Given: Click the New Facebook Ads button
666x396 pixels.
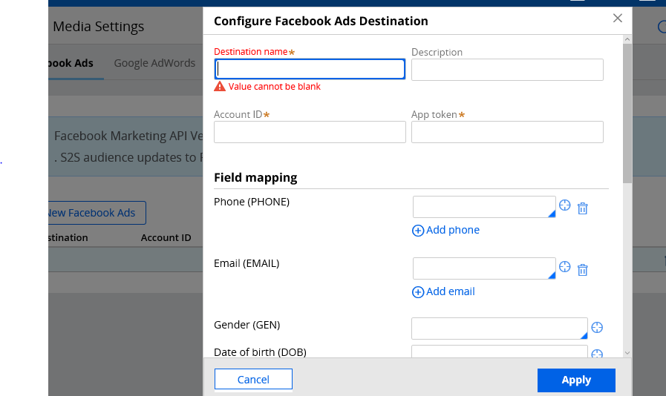Looking at the screenshot, I should click(97, 213).
